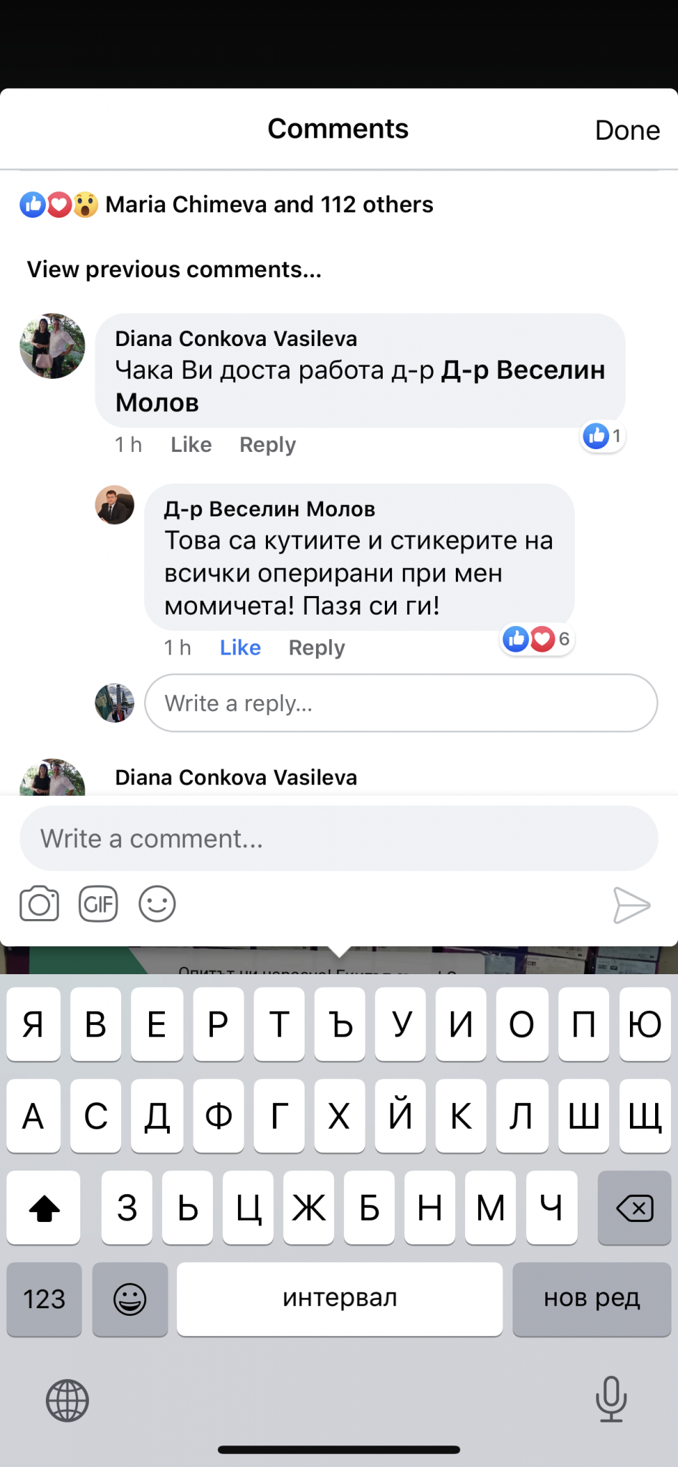
Task: Like Д-р Веселин Молов's reply
Action: tap(240, 648)
